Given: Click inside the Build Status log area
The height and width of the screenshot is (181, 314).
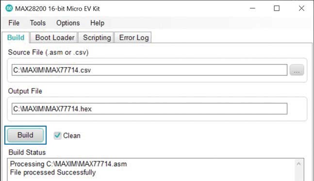Looking at the screenshot, I should (151, 169).
